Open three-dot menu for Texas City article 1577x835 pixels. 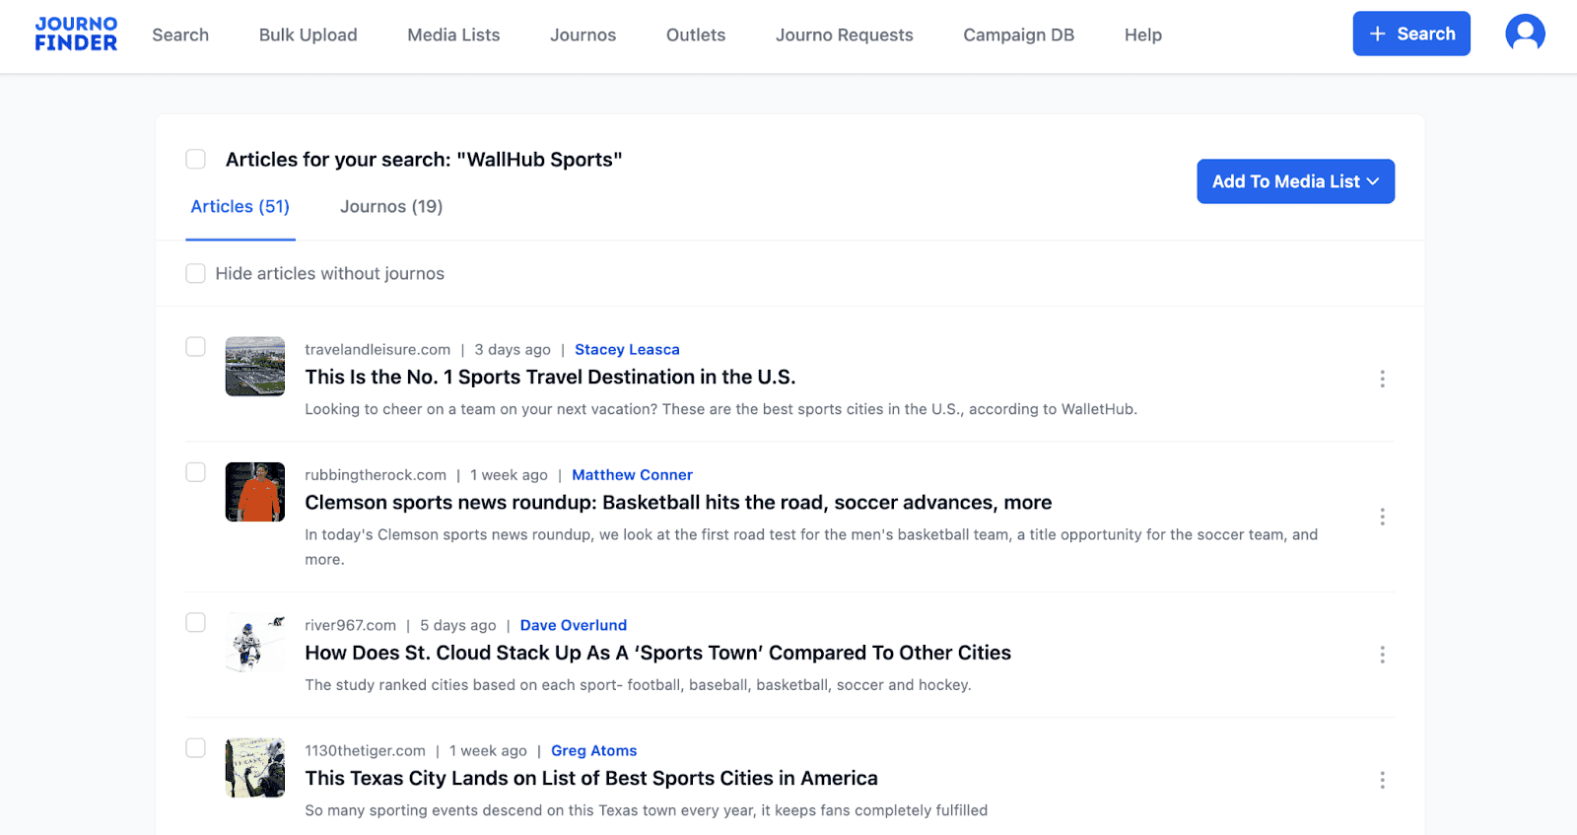1382,781
